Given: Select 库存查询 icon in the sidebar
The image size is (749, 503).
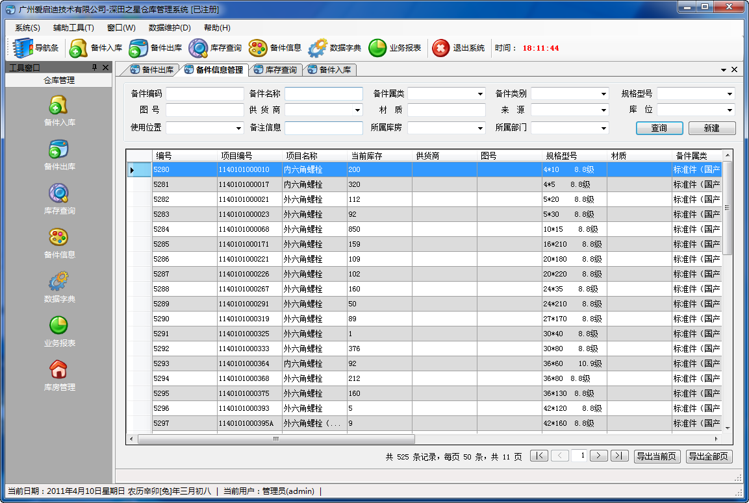Looking at the screenshot, I should (x=58, y=193).
